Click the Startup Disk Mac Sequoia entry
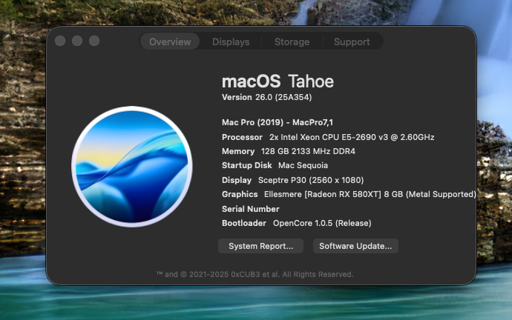Viewport: 512px width, 320px height. 275,165
